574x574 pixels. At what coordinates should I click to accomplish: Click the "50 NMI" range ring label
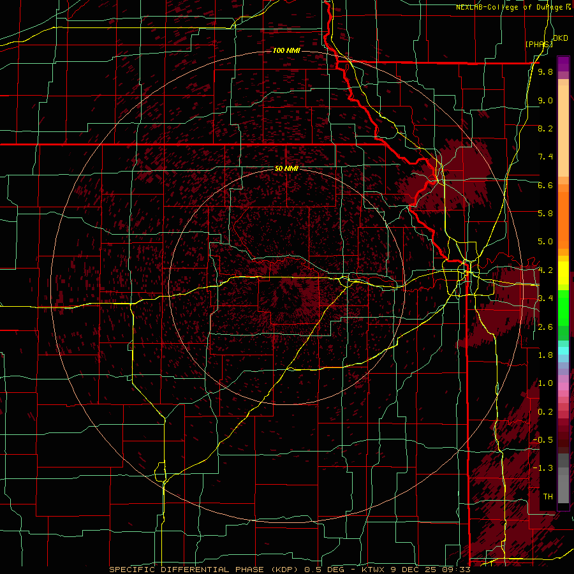click(286, 169)
